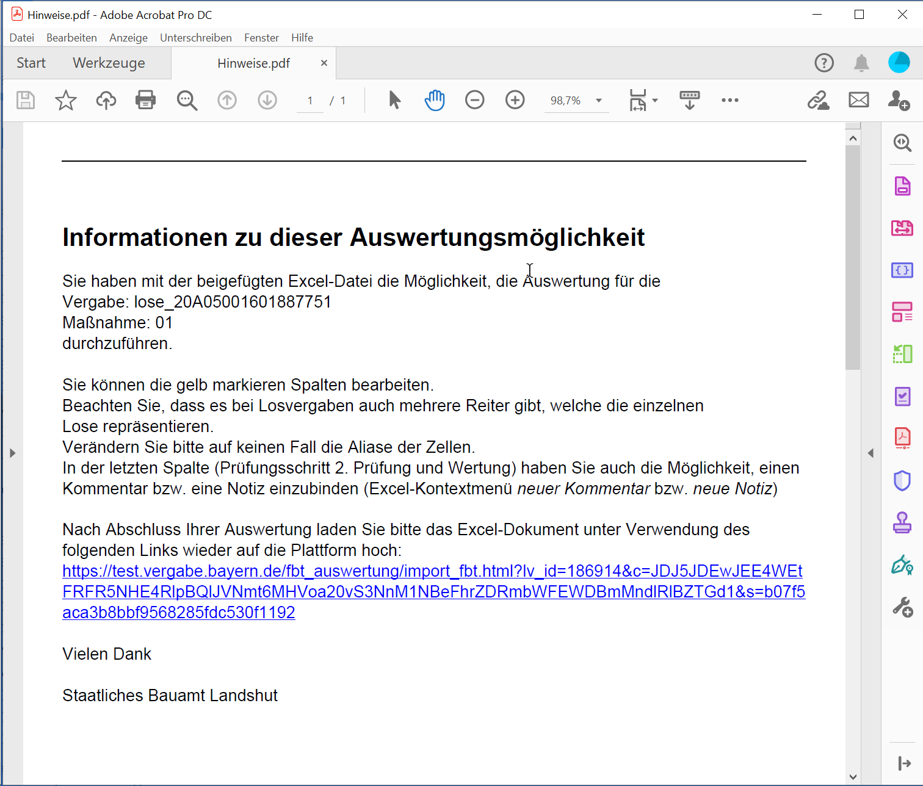Choose the selection arrow tool
This screenshot has height=786, width=923.
click(x=395, y=100)
